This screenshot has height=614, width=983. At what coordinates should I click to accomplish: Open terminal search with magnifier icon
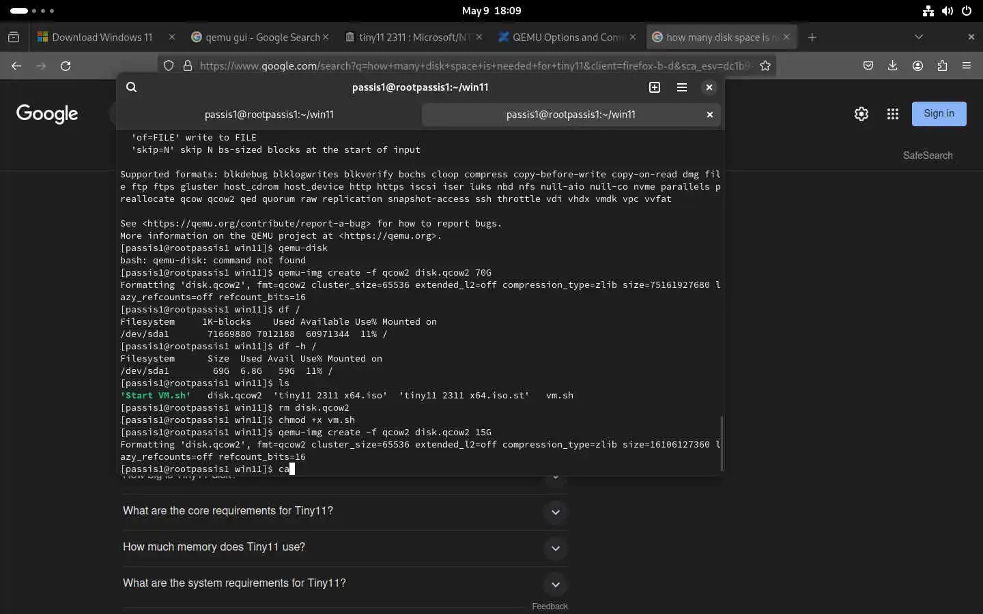(x=132, y=87)
